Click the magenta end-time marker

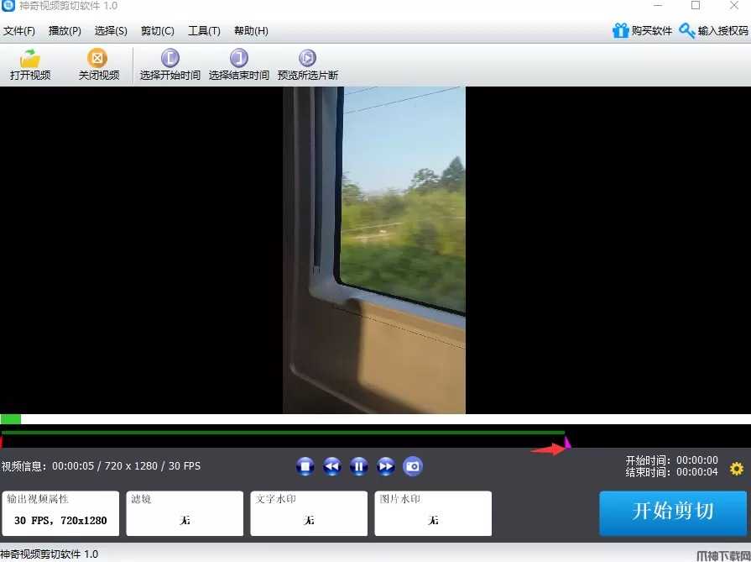coord(567,442)
